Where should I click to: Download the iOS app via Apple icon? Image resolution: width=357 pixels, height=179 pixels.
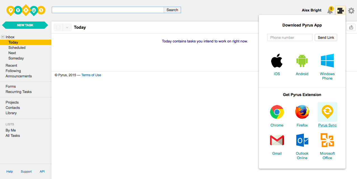click(x=277, y=61)
